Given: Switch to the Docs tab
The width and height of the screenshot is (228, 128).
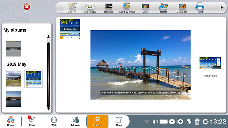Looking at the screenshot, I should (x=119, y=121).
